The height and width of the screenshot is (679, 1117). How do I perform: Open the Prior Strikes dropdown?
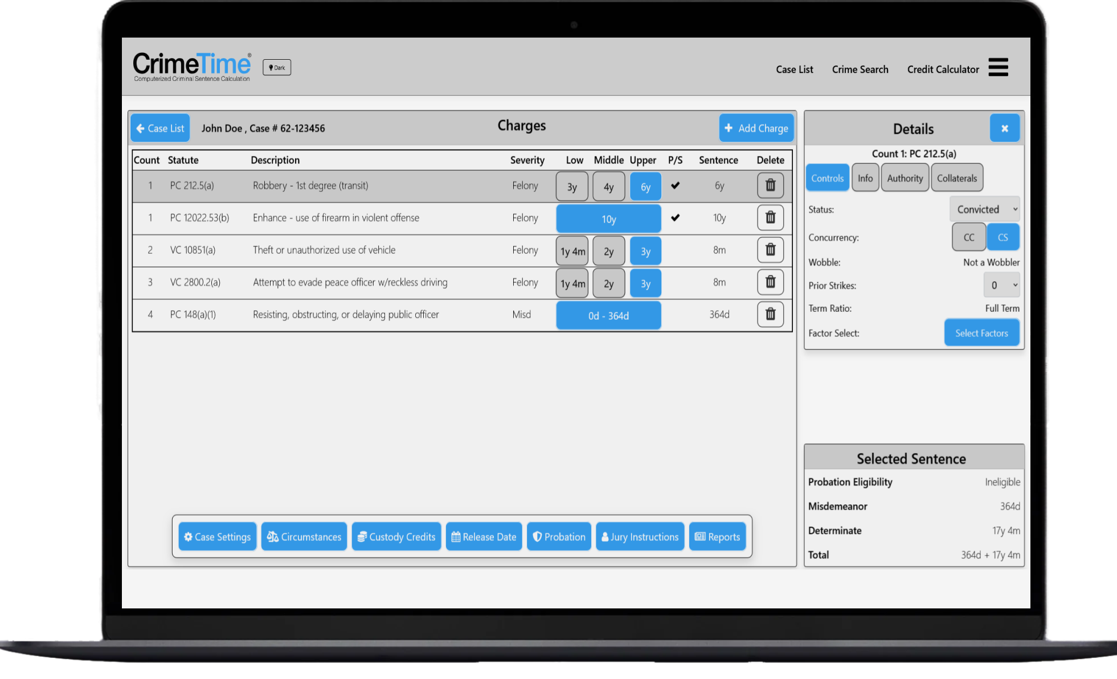pos(1001,285)
